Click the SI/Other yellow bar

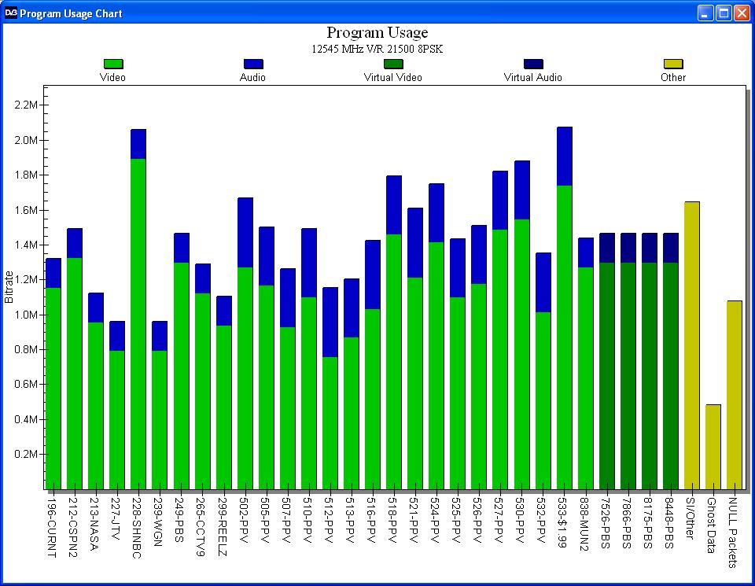(692, 345)
